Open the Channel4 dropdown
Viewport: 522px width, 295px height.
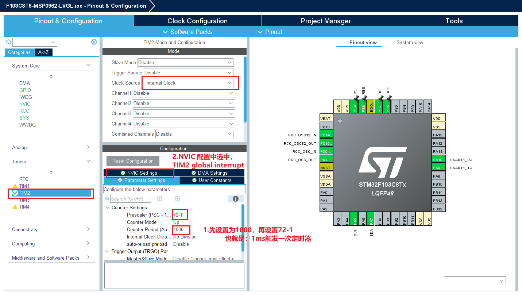pos(184,124)
